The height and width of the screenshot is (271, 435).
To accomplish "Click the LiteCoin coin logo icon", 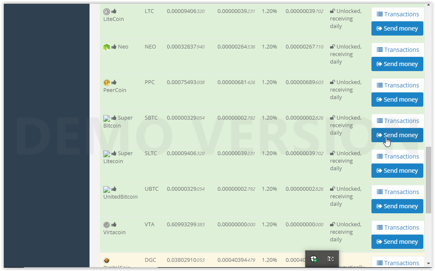I will pos(107,12).
